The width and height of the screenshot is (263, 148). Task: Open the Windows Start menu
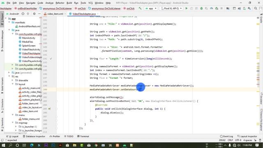point(3,145)
